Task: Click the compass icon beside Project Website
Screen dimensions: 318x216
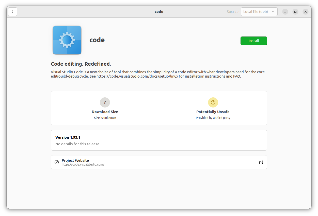Action: tap(57, 162)
